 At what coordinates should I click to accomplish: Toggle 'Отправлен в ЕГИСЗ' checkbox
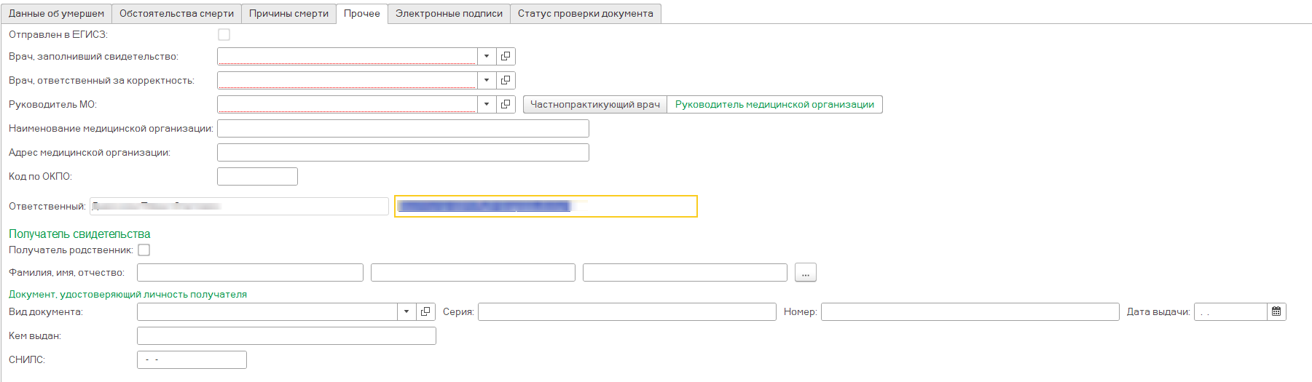click(x=224, y=35)
